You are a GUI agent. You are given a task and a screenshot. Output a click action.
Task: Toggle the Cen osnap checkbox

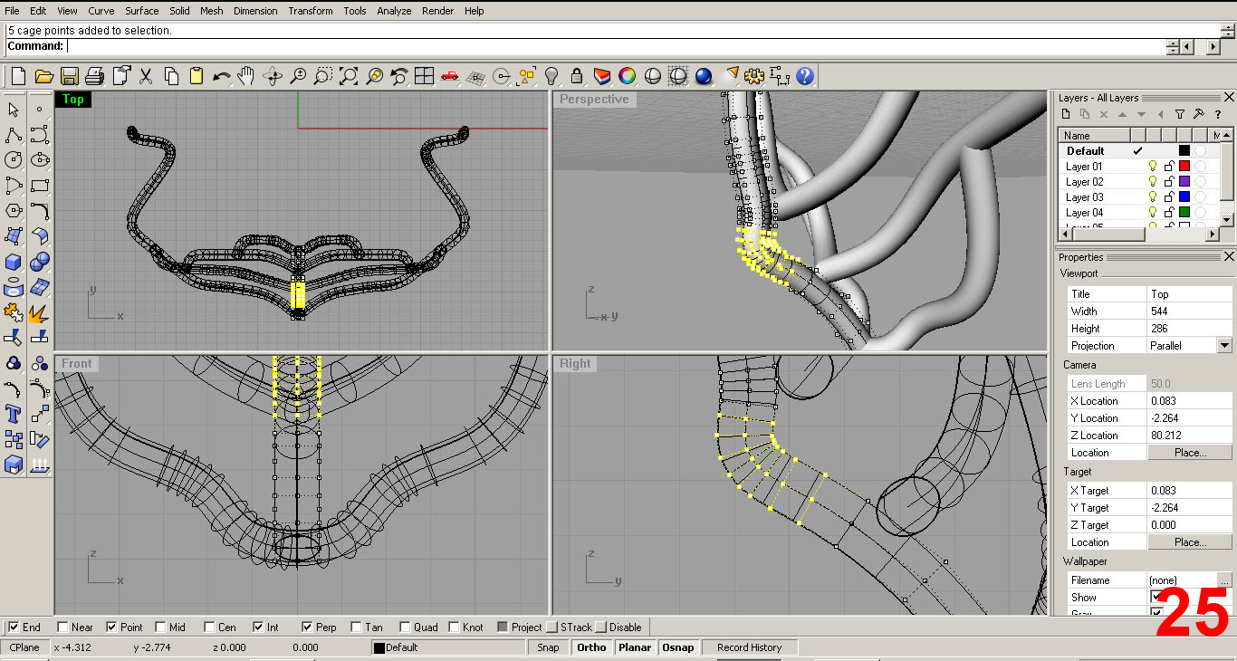(209, 627)
